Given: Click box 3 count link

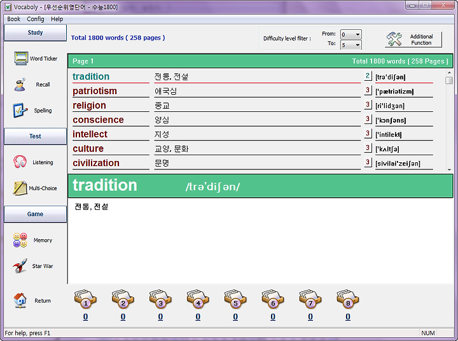Looking at the screenshot, I should point(160,317).
